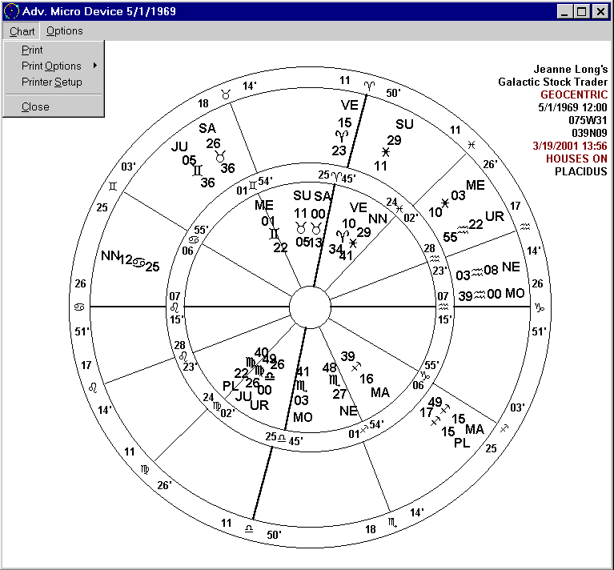The width and height of the screenshot is (614, 570).
Task: Click the outer-ring SU planet label
Action: [x=404, y=124]
